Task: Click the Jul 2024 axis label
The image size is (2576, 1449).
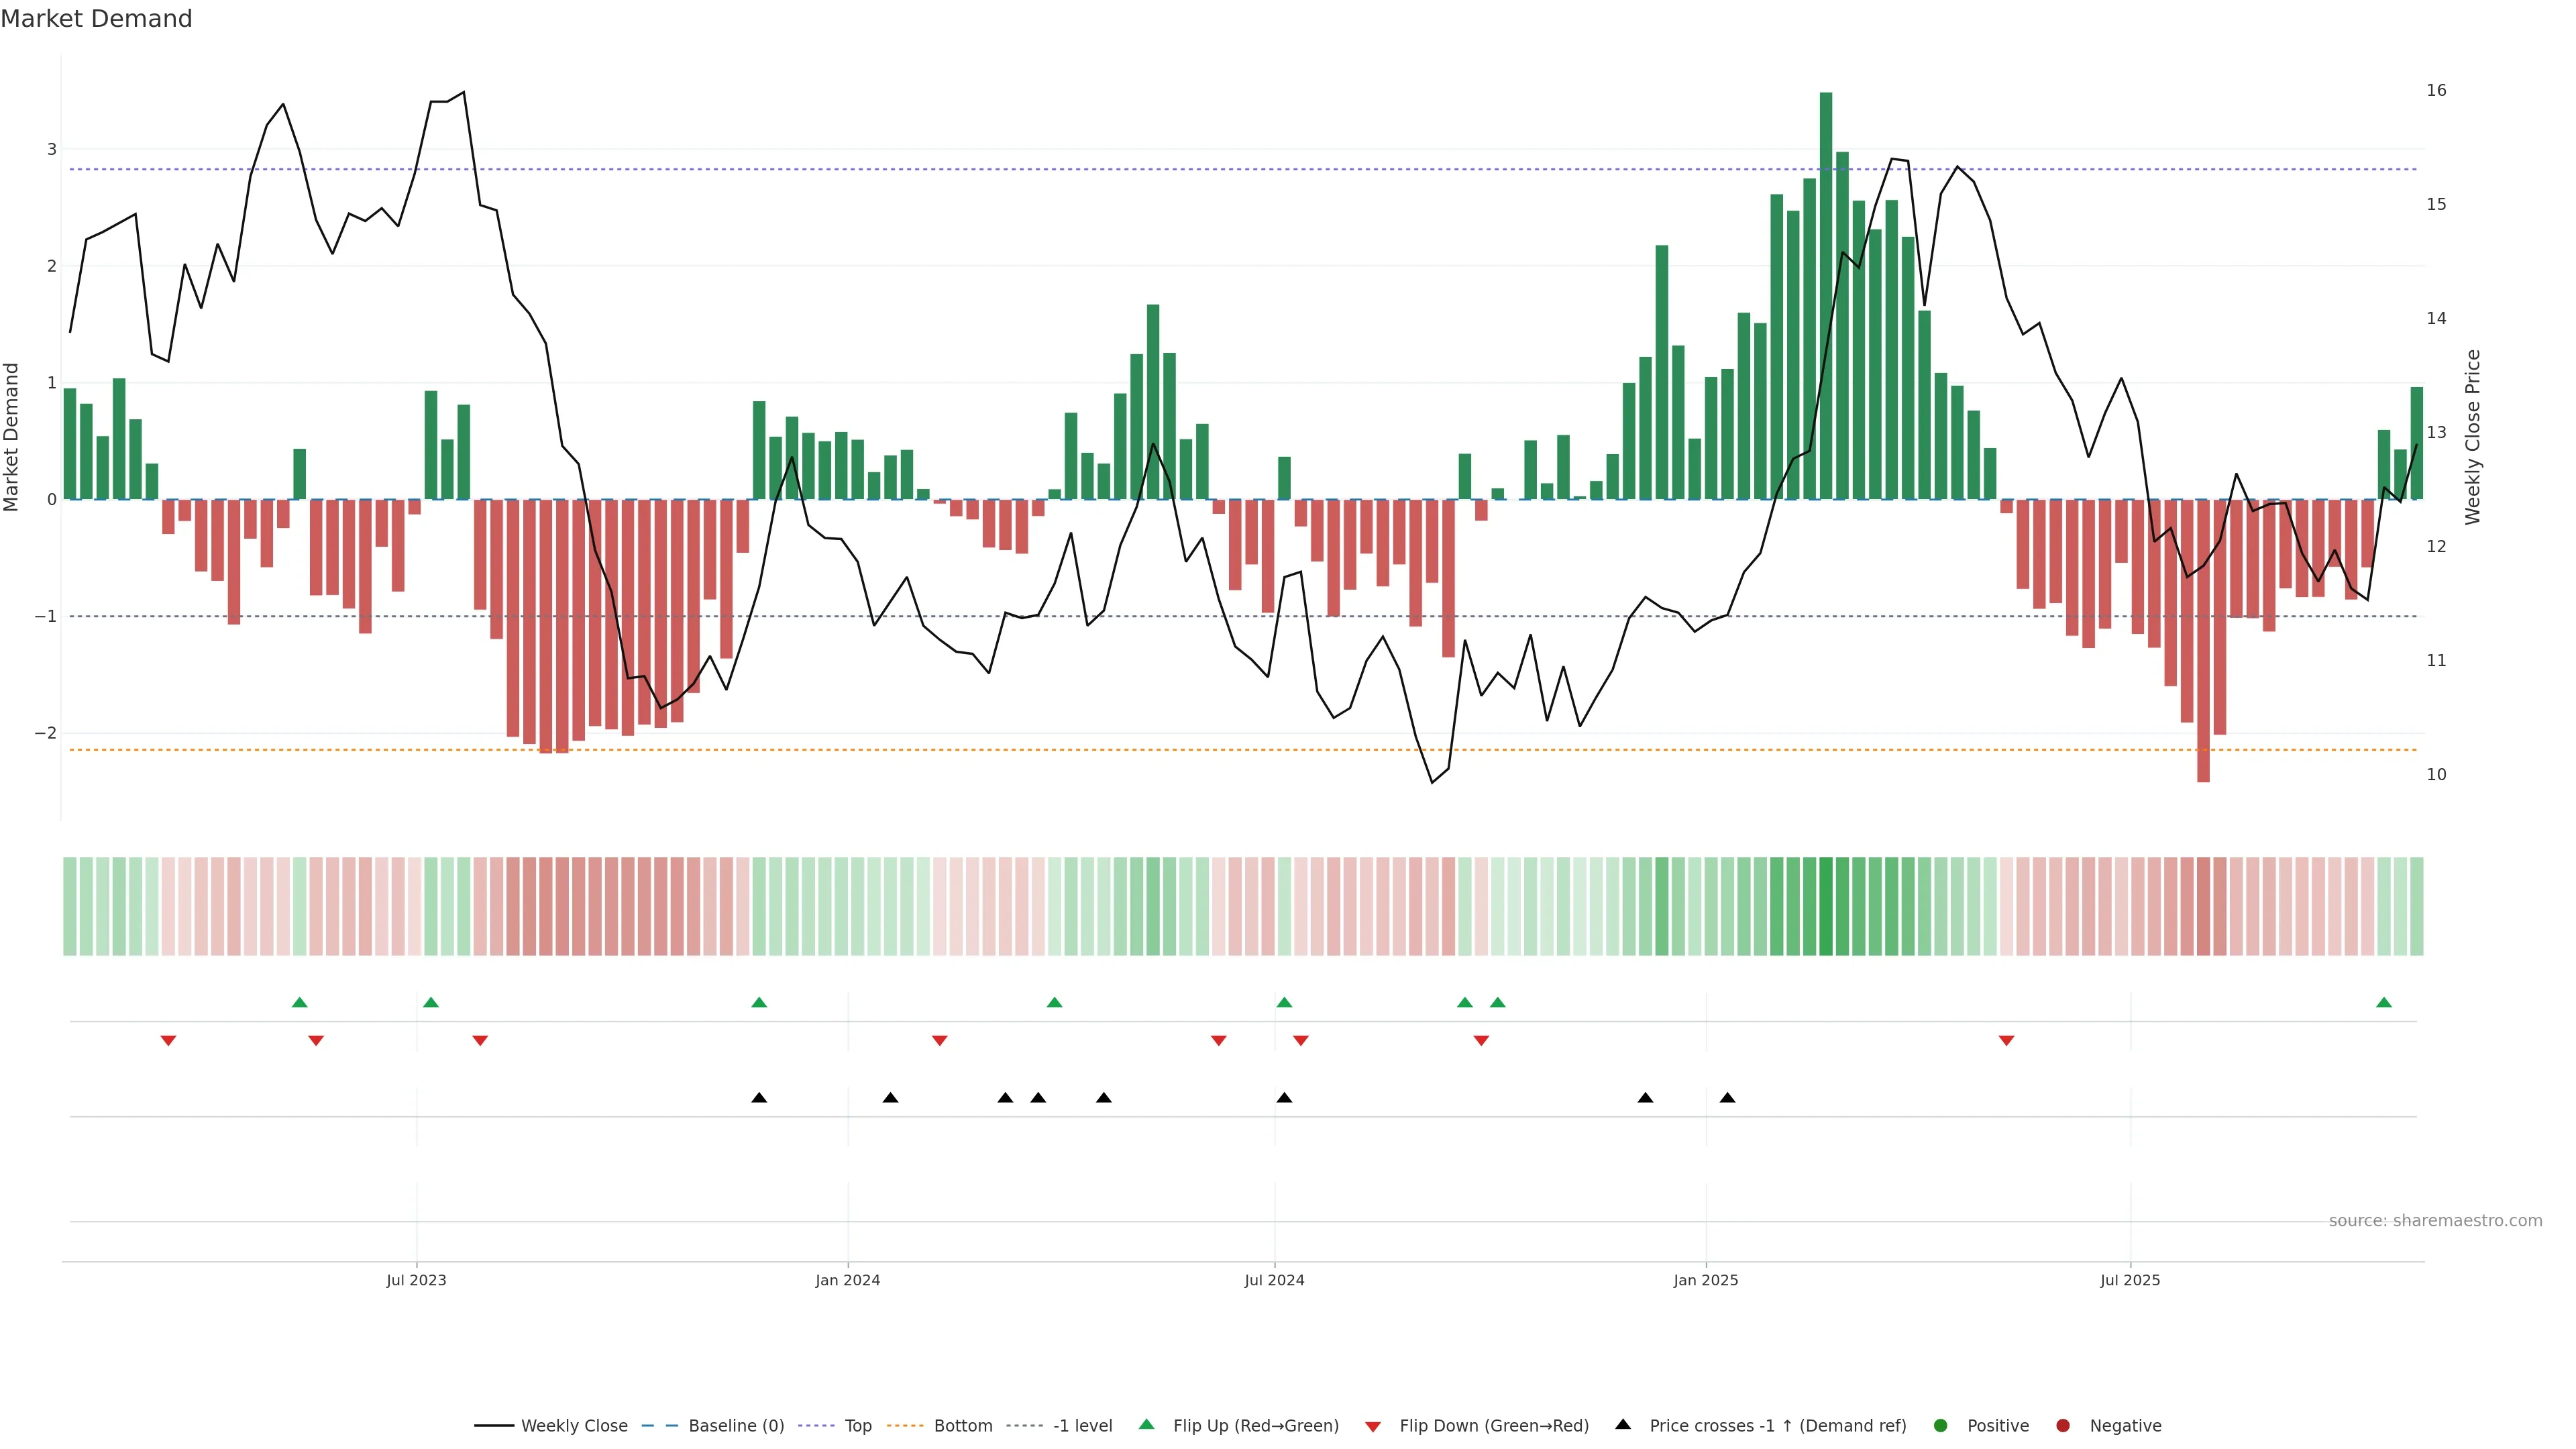Action: click(x=1274, y=1280)
